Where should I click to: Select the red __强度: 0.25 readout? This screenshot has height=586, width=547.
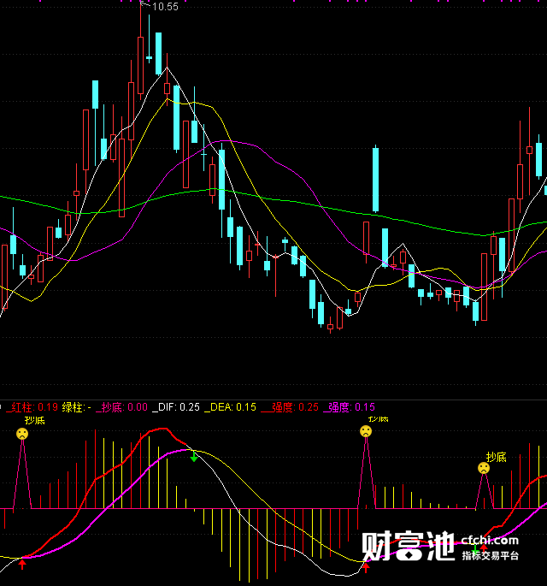tap(290, 407)
